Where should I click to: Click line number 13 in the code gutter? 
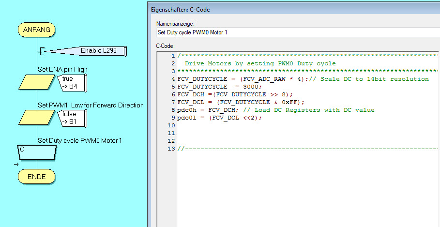(x=171, y=149)
